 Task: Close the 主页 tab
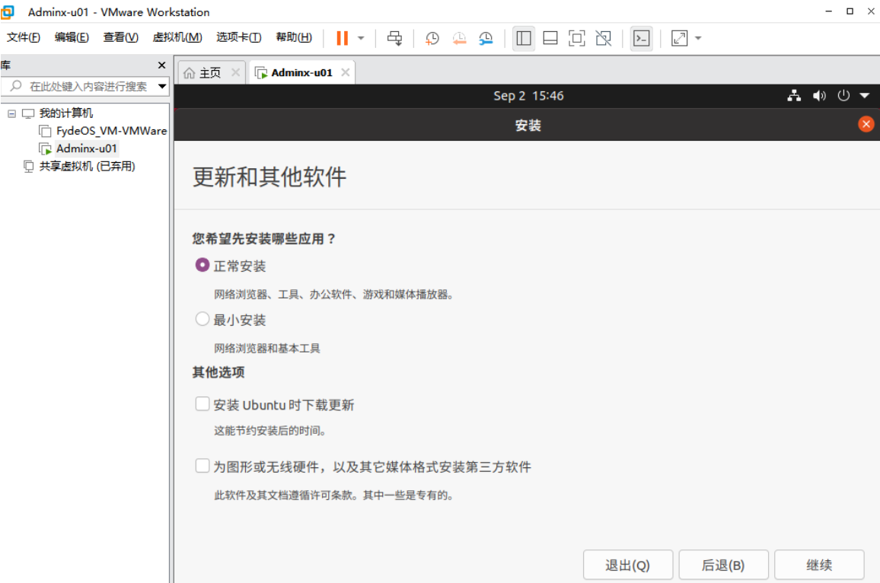(236, 72)
